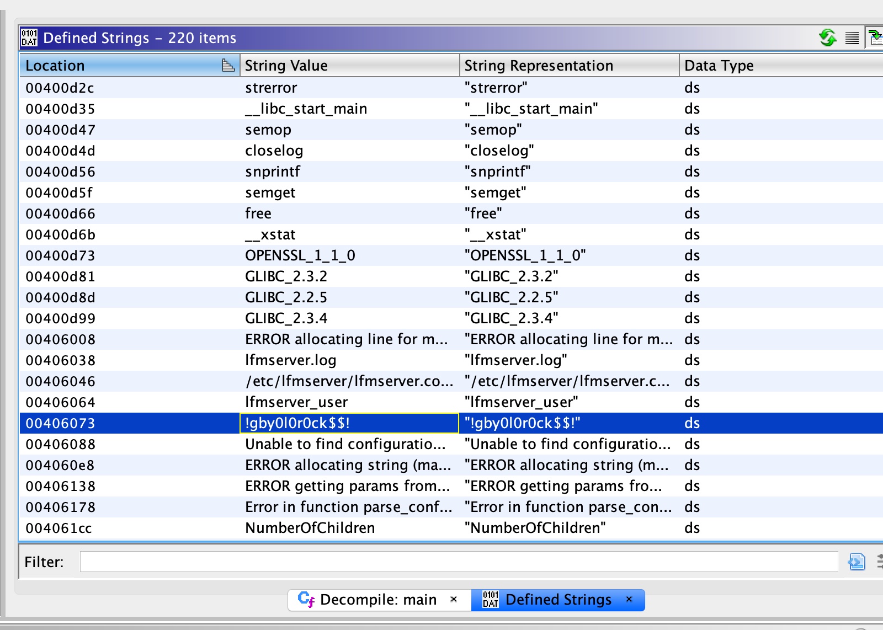Select the NumberOfChildren string value
This screenshot has height=630, width=883.
pos(349,528)
